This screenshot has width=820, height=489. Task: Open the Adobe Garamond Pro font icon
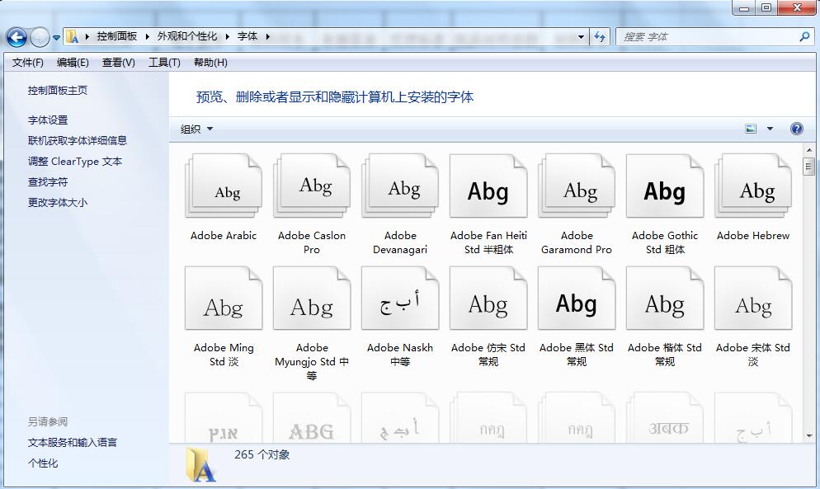[x=577, y=186]
